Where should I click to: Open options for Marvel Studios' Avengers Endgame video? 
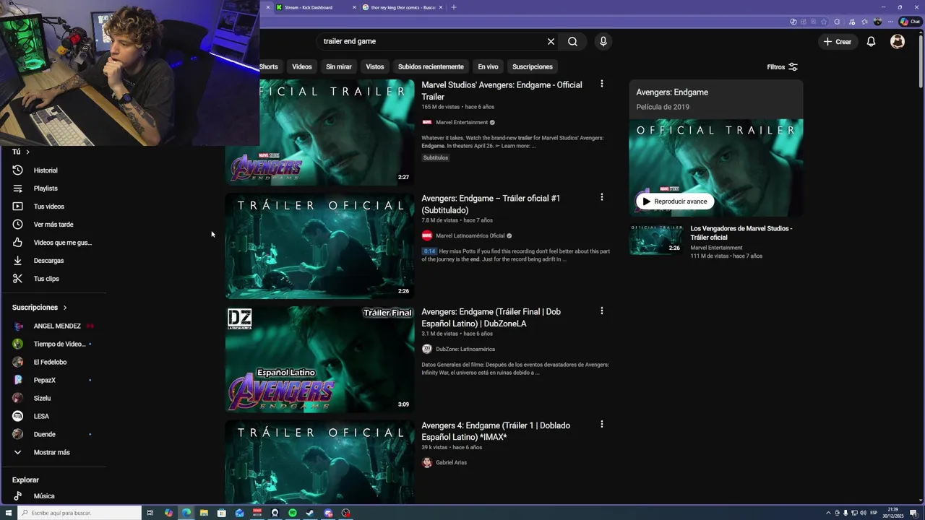pyautogui.click(x=601, y=84)
